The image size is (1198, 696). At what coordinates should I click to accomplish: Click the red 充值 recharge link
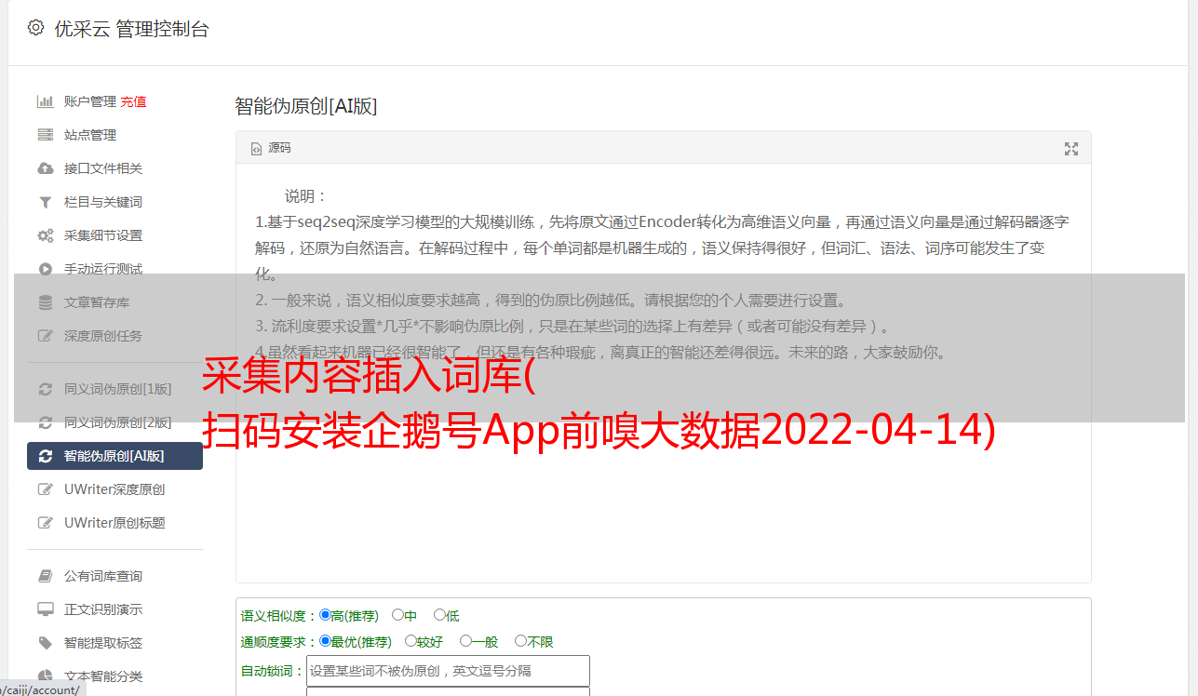pos(133,101)
